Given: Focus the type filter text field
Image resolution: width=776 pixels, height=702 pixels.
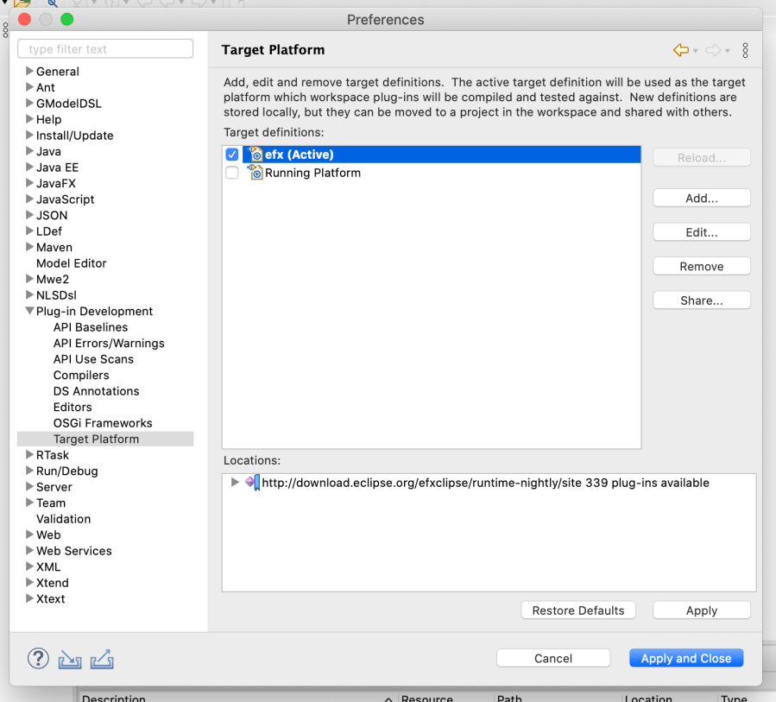Looking at the screenshot, I should pos(105,49).
